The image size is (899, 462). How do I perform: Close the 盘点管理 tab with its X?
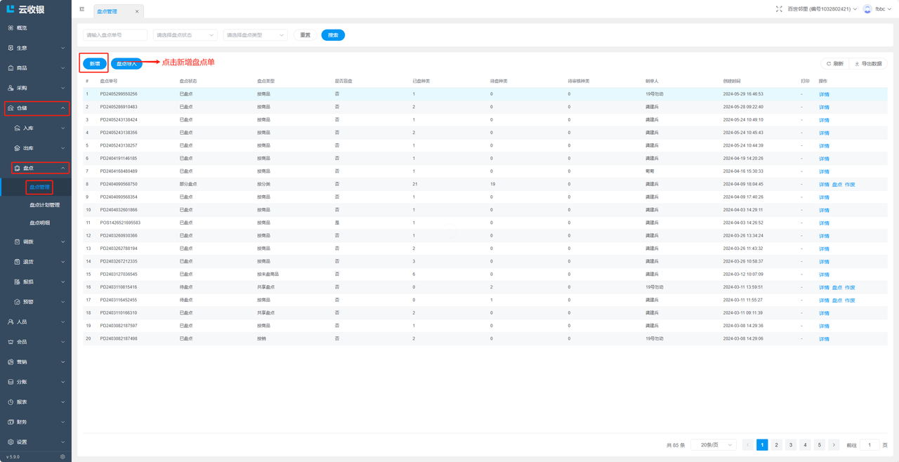coord(137,11)
